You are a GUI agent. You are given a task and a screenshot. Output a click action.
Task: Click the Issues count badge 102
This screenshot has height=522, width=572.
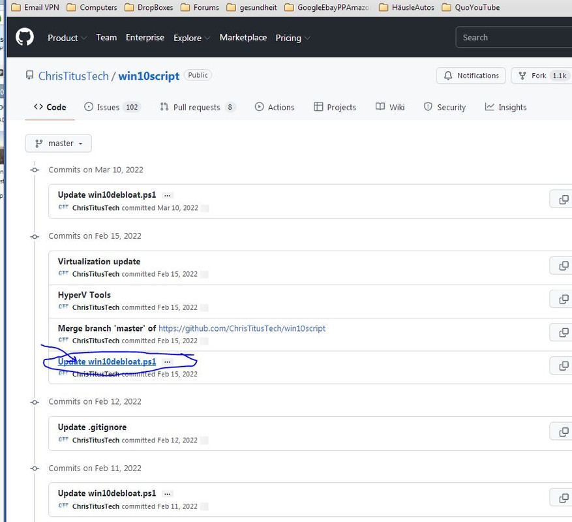tap(132, 107)
